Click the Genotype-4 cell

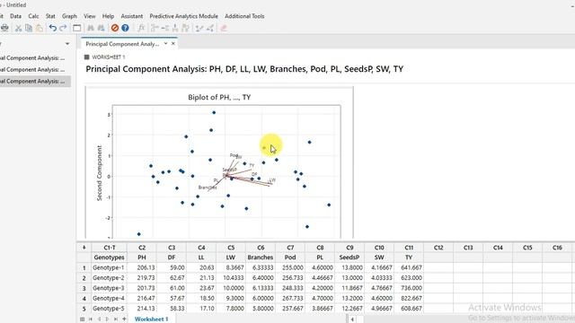(x=110, y=299)
